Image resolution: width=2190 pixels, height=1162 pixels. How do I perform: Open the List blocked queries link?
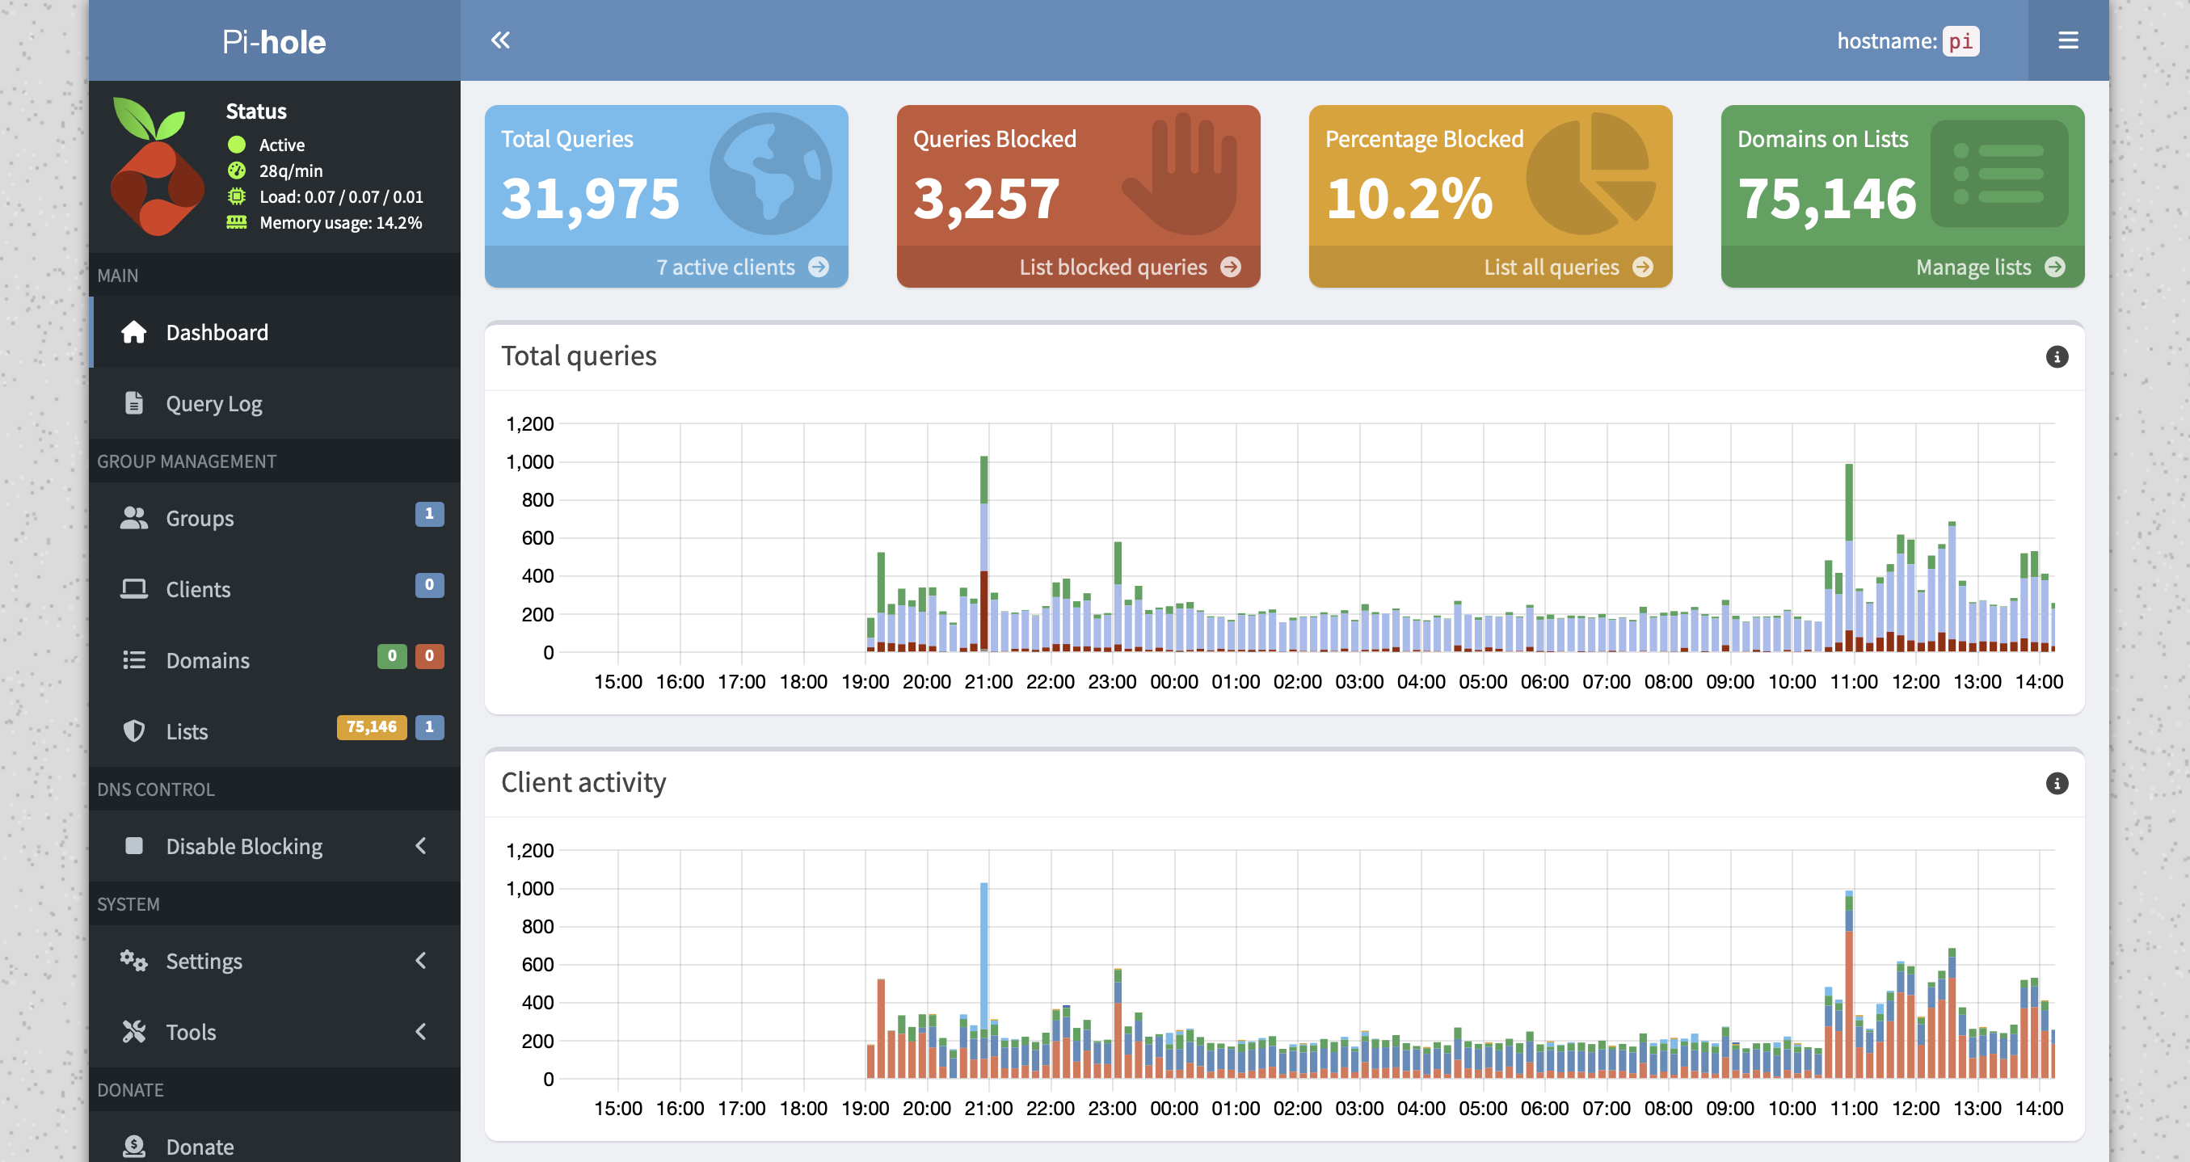coord(1113,266)
